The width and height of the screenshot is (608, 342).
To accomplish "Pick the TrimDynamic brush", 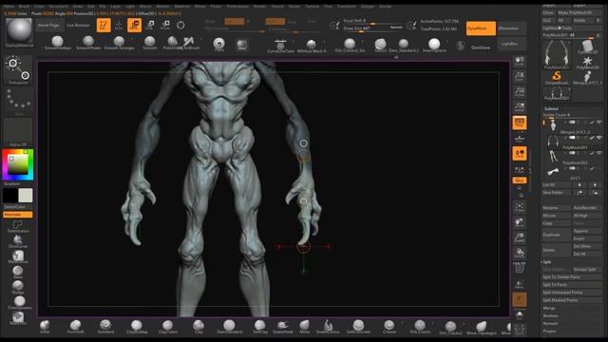I will [x=19, y=303].
